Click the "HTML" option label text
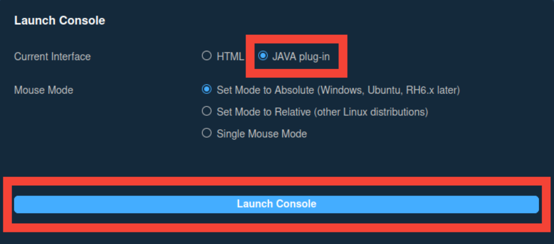The width and height of the screenshot is (554, 244). [x=230, y=57]
